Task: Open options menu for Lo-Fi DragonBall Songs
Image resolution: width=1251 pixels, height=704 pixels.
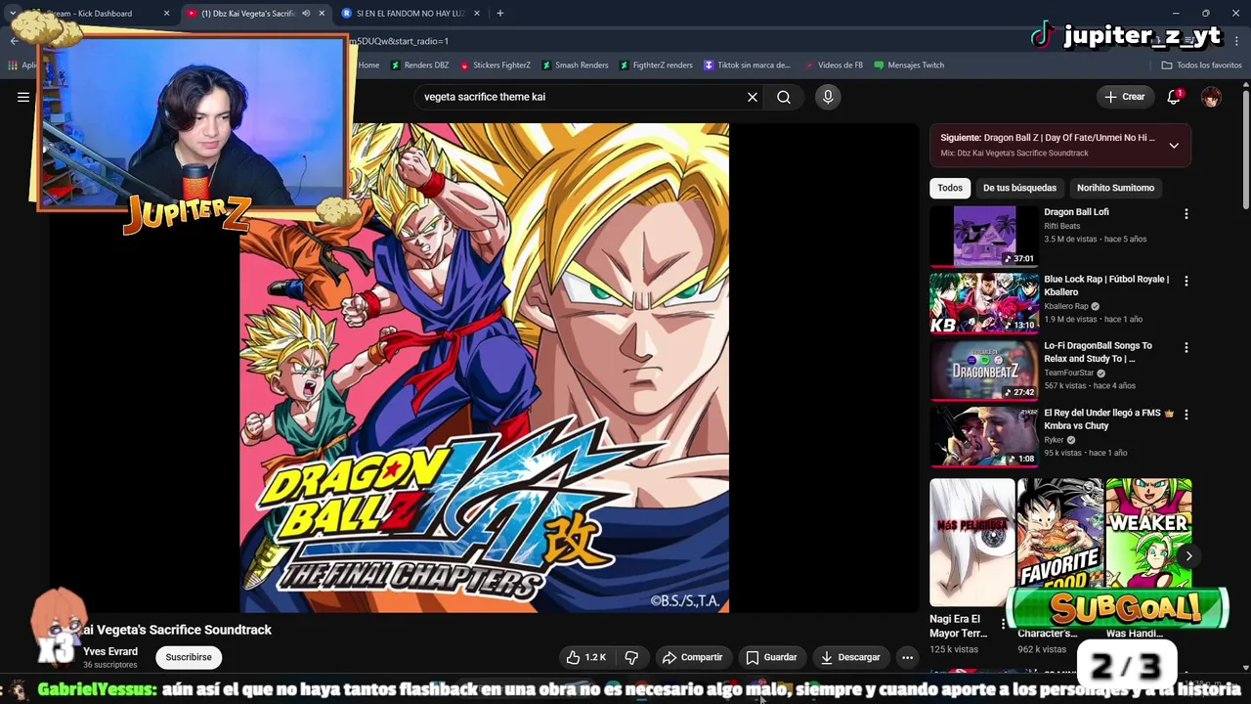Action: [x=1186, y=347]
